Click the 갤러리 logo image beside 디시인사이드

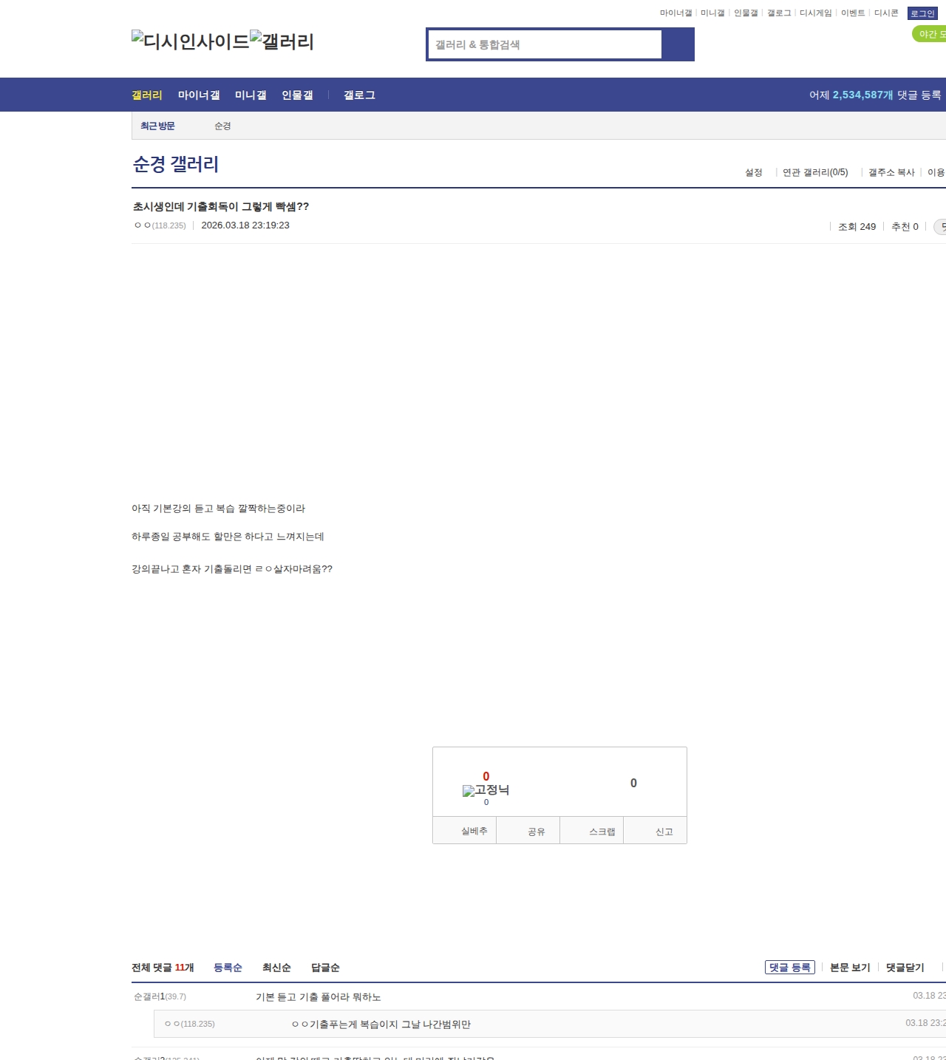282,41
